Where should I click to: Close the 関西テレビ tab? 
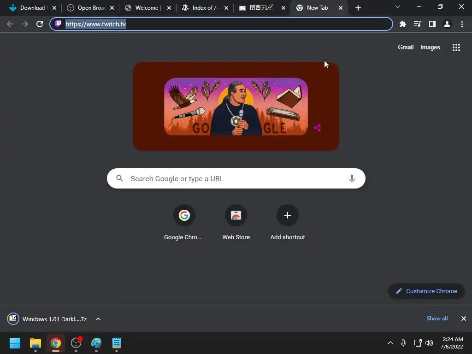point(283,8)
